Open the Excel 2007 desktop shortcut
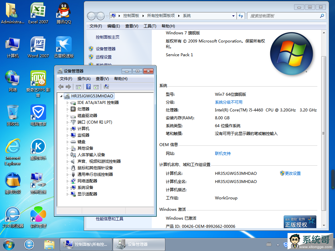Screen dimensions: 335x251 (38, 13)
